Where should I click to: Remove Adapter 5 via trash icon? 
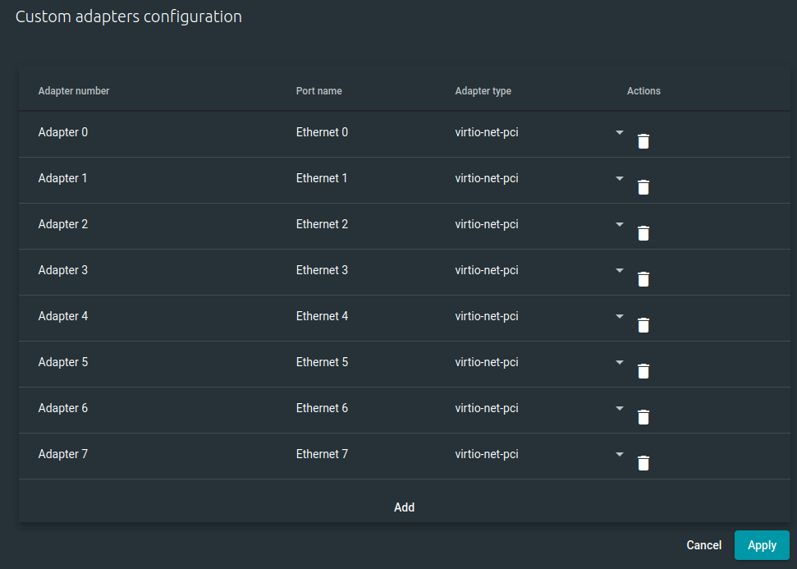tap(644, 371)
